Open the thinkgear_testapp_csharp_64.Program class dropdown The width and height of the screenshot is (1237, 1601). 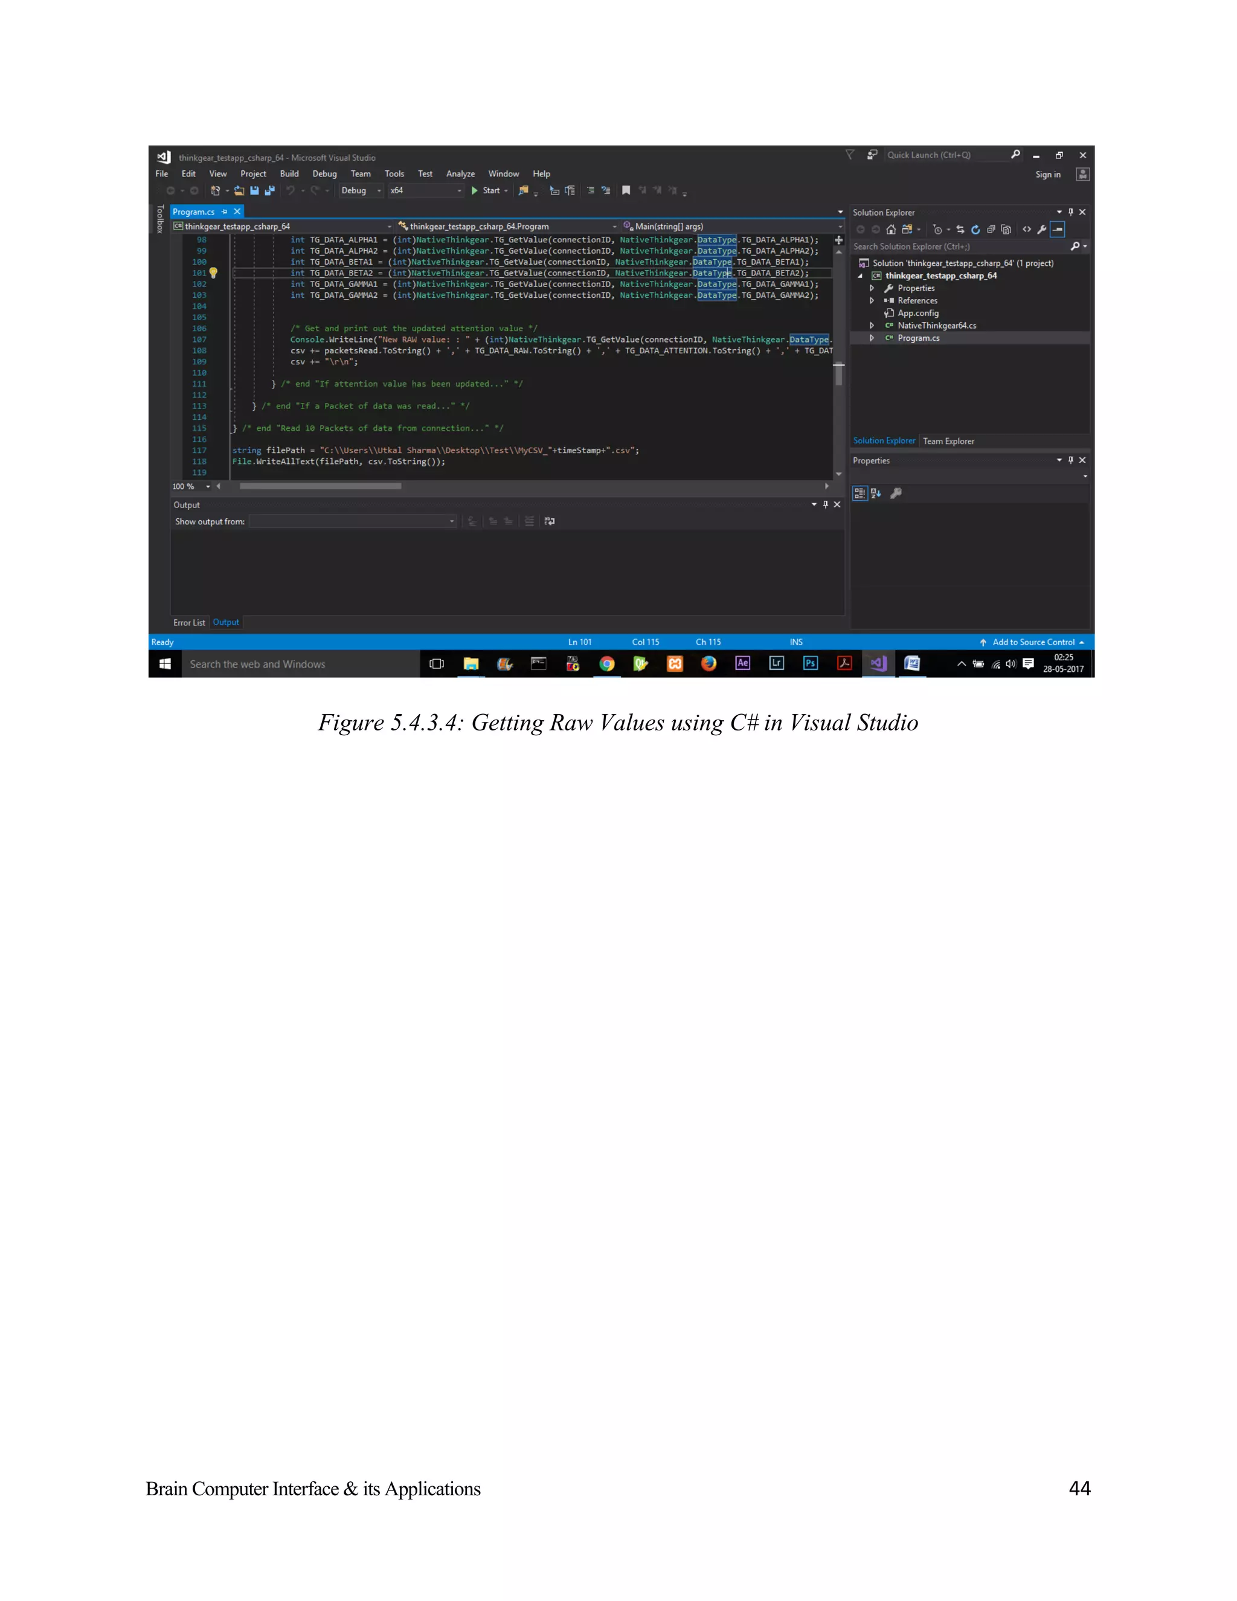point(508,227)
